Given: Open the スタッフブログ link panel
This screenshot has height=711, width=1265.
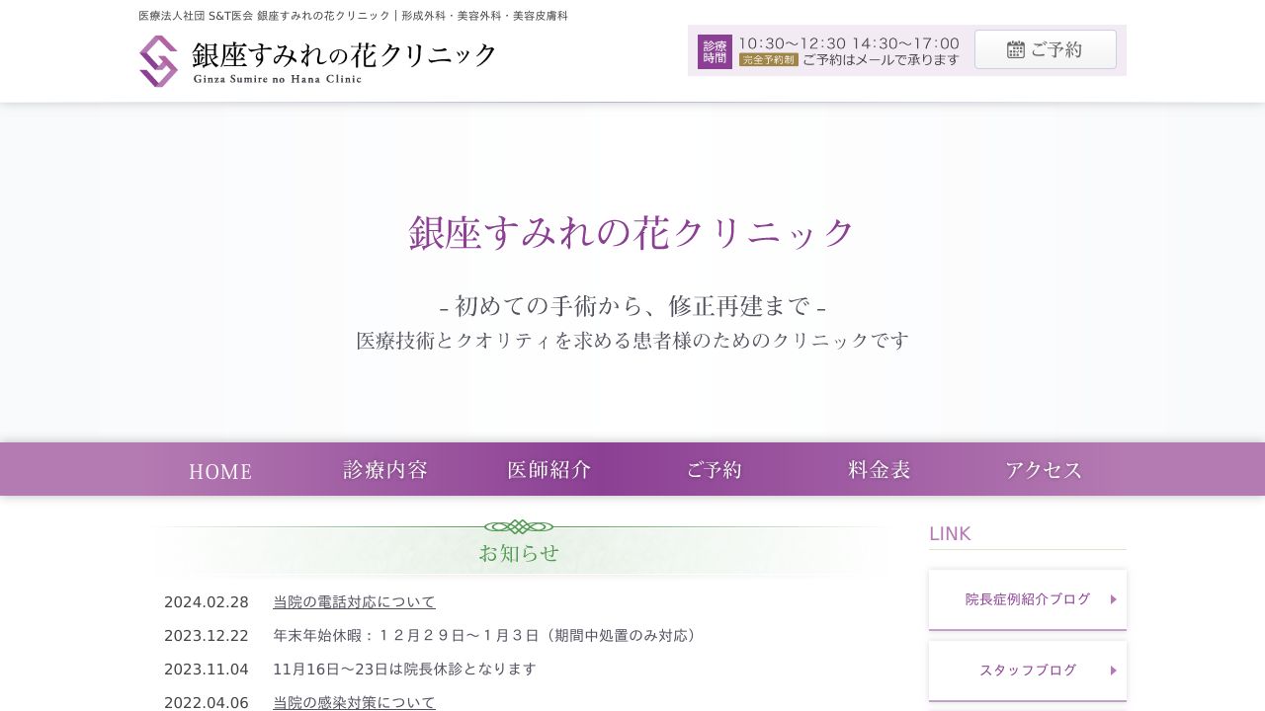Looking at the screenshot, I should coord(1028,670).
